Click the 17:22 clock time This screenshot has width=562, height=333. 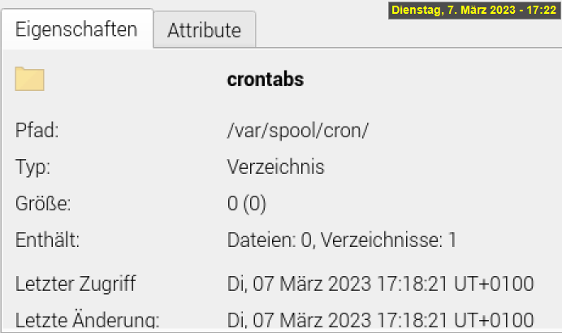(x=540, y=10)
